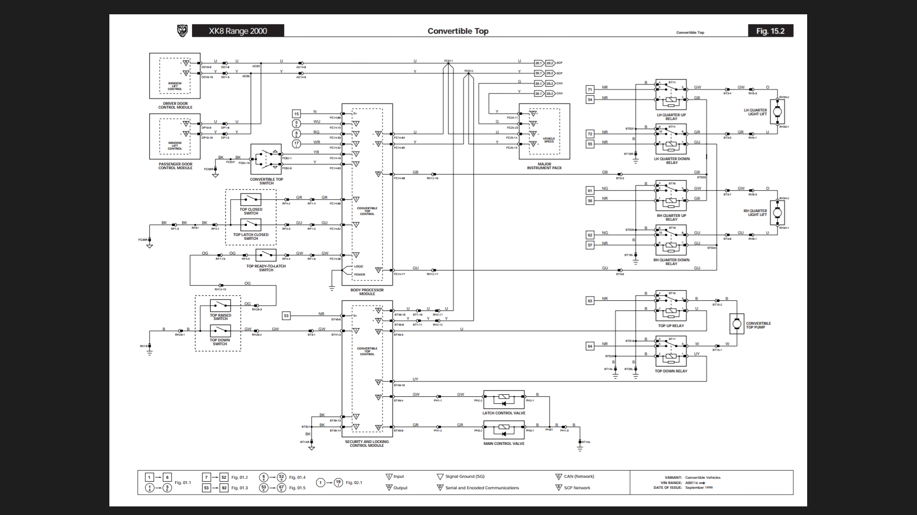Click the RH Quarter Light Lift motor symbol
This screenshot has height=515, width=917.
(x=777, y=213)
